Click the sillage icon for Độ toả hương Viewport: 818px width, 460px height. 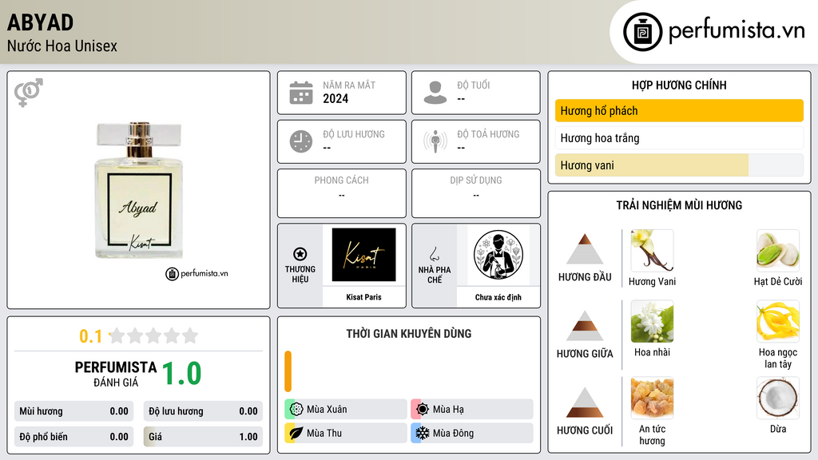click(435, 141)
